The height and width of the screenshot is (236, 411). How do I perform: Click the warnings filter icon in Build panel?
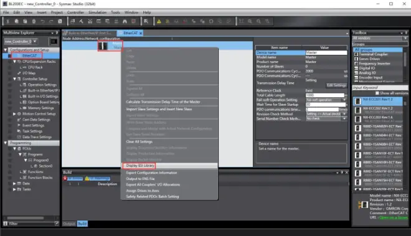pos(87,178)
